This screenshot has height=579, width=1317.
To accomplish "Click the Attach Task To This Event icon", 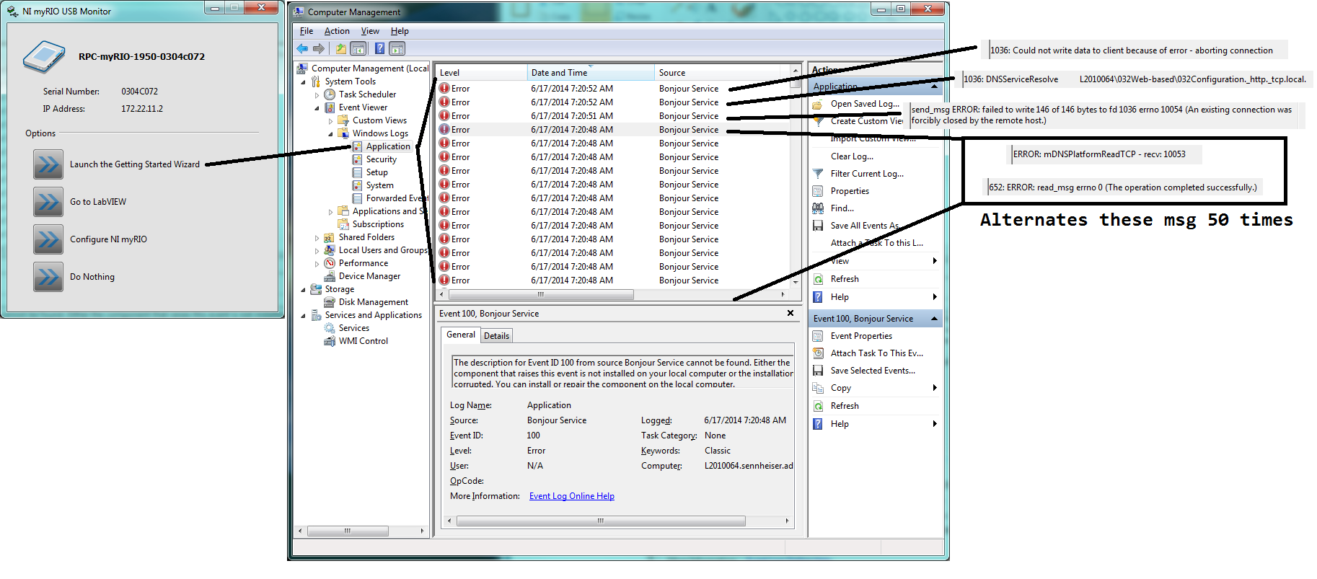I will click(x=818, y=353).
